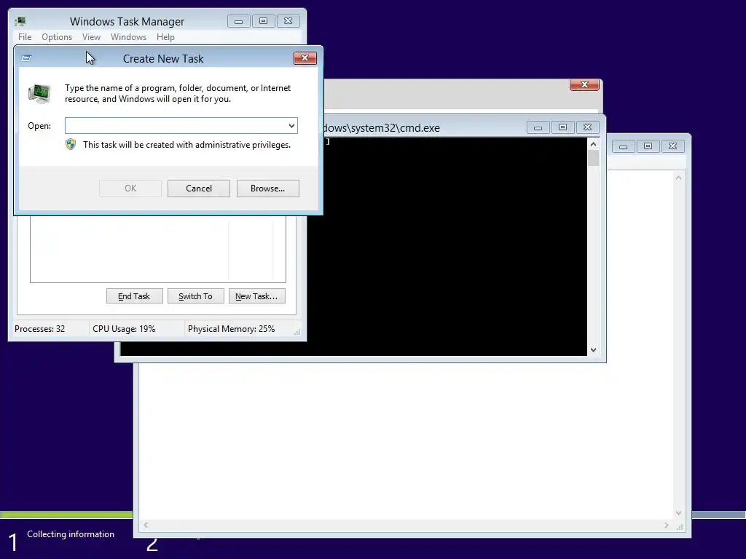The width and height of the screenshot is (746, 559).
Task: Click the cmd.exe vertical scrollbar thumb
Action: [x=593, y=158]
